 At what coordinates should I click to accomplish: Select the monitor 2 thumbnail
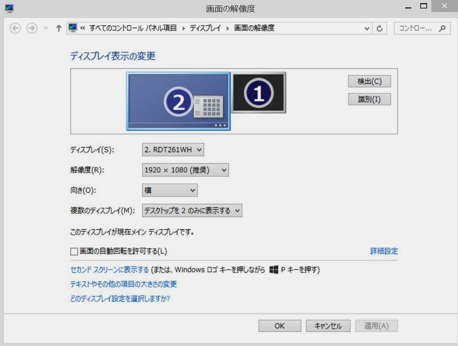coord(179,101)
